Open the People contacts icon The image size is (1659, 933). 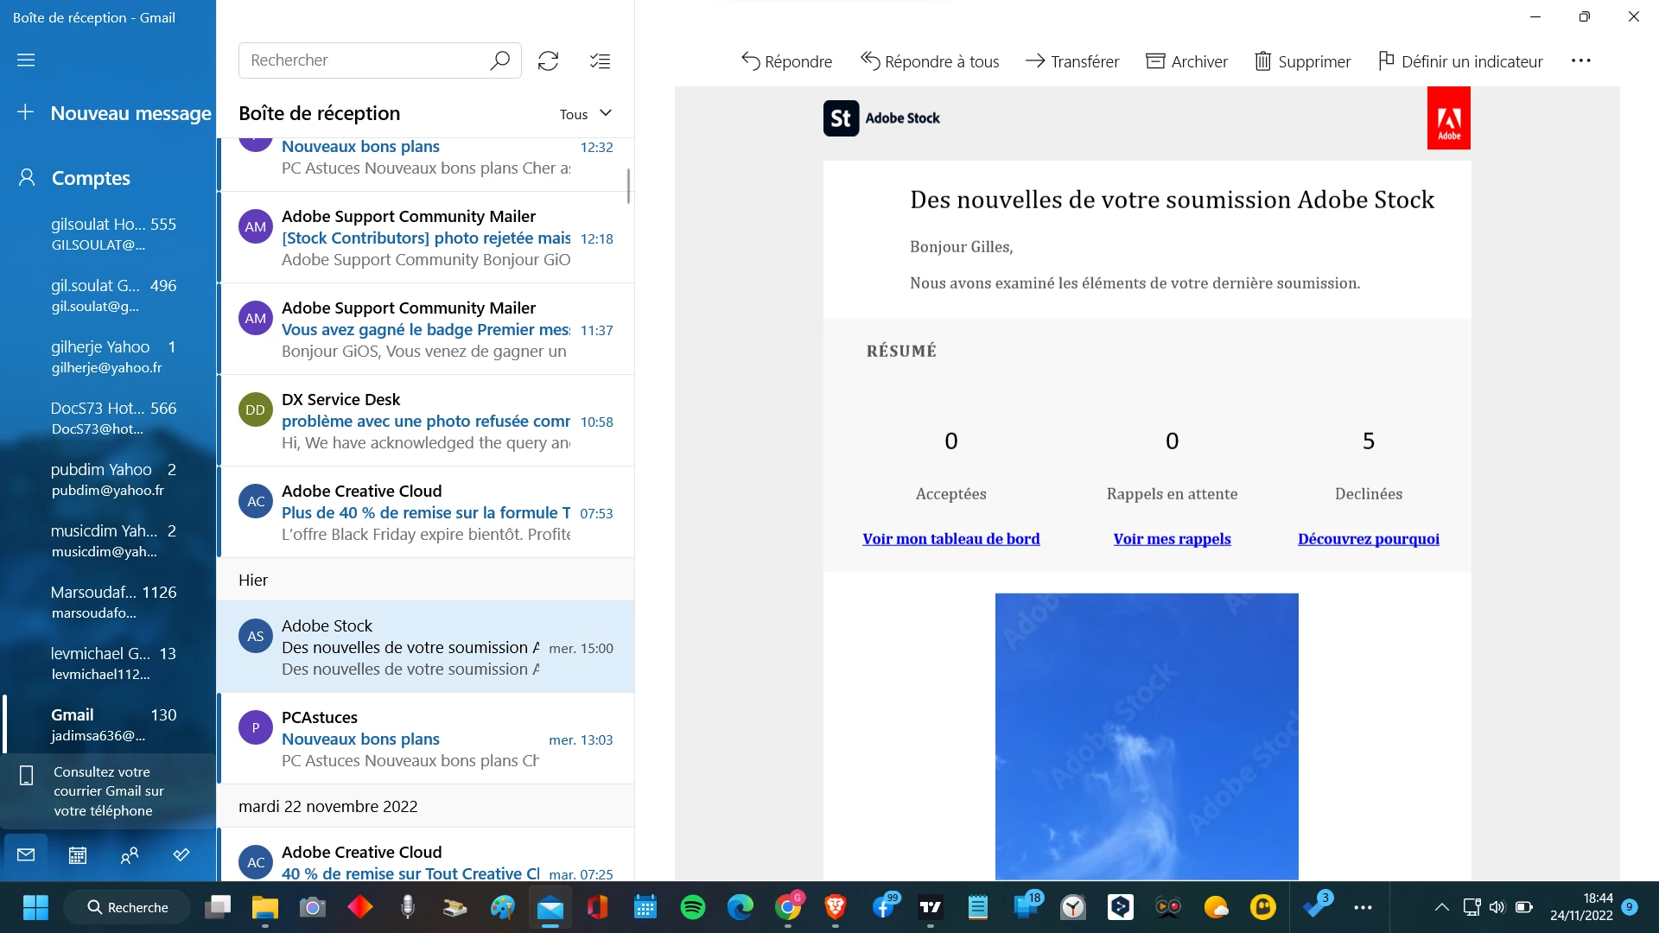130,855
